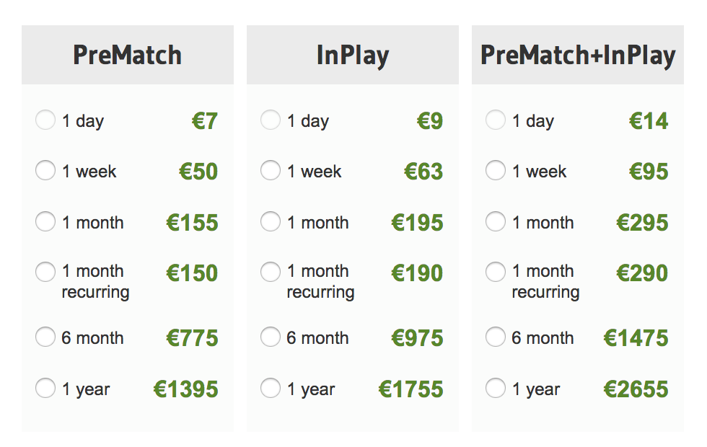Choose InPlay 1 week €63 radio
Viewport: 707px width, 447px height.
pos(270,170)
